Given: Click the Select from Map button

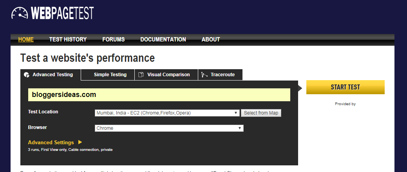Looking at the screenshot, I should coord(261,113).
